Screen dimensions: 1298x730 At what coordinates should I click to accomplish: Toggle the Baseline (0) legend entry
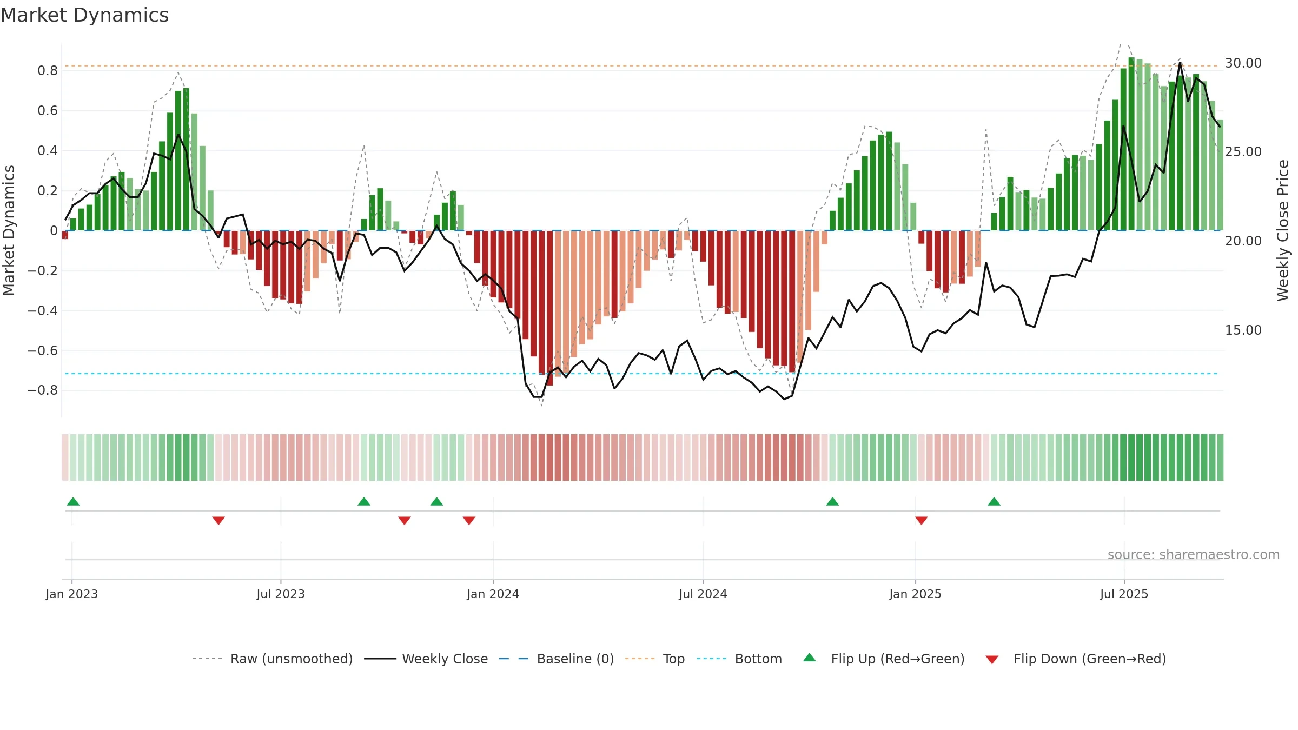coord(556,659)
